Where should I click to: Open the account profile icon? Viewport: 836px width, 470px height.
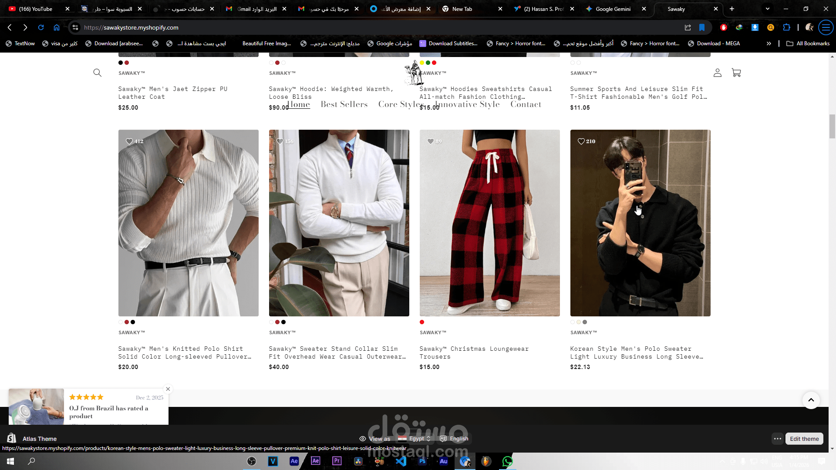click(717, 73)
